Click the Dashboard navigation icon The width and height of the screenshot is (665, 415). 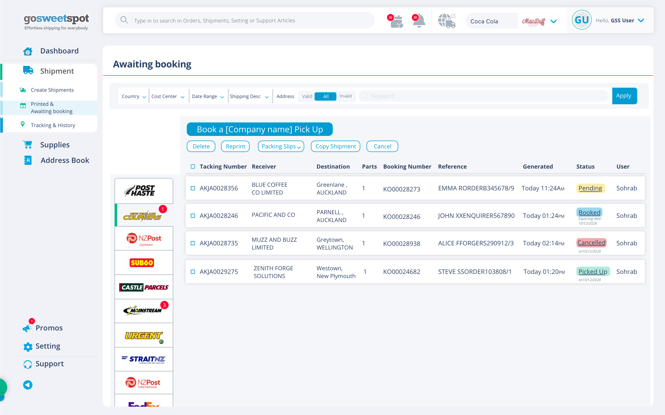[x=28, y=51]
